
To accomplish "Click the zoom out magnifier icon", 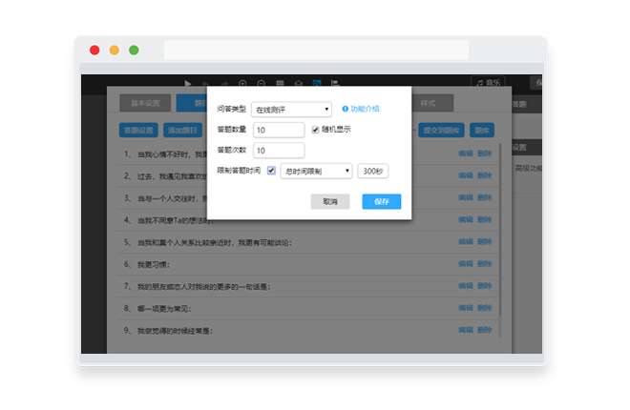I will coord(262,83).
